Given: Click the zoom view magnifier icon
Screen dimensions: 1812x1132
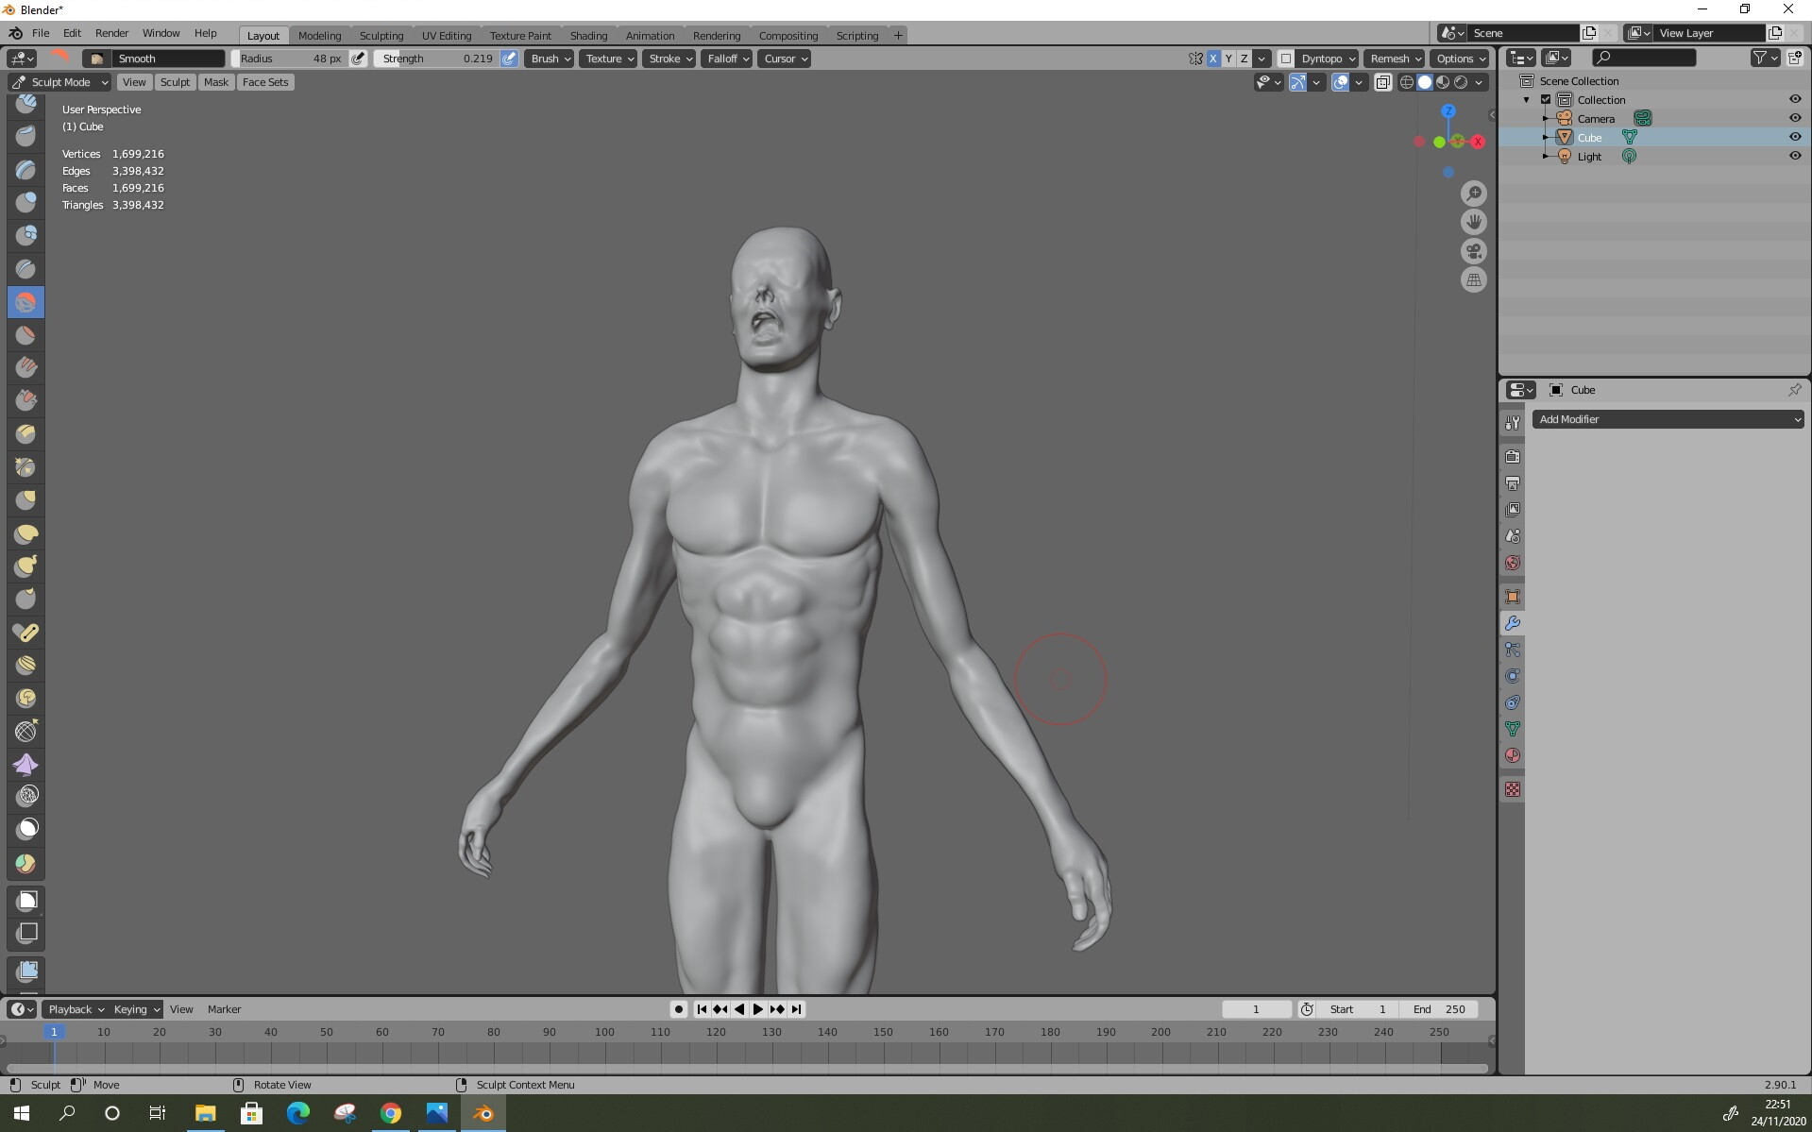Looking at the screenshot, I should 1473,194.
